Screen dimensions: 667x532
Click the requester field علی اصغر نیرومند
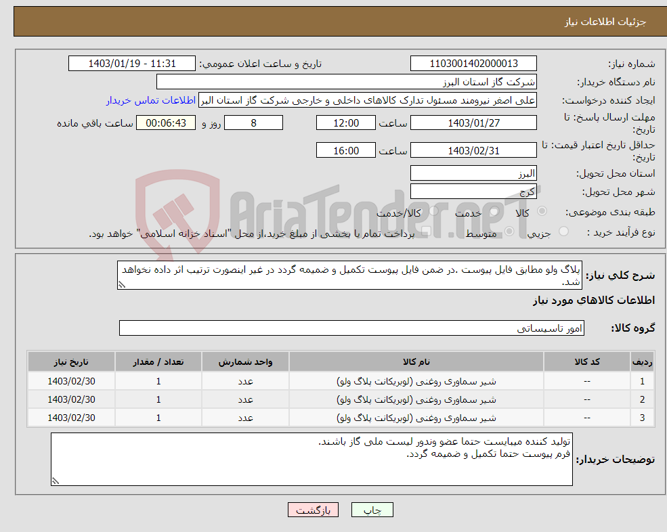click(x=368, y=100)
